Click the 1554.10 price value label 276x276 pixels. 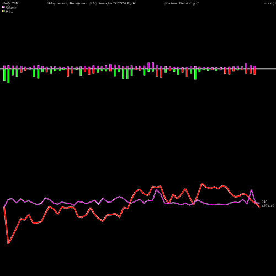point(268,206)
